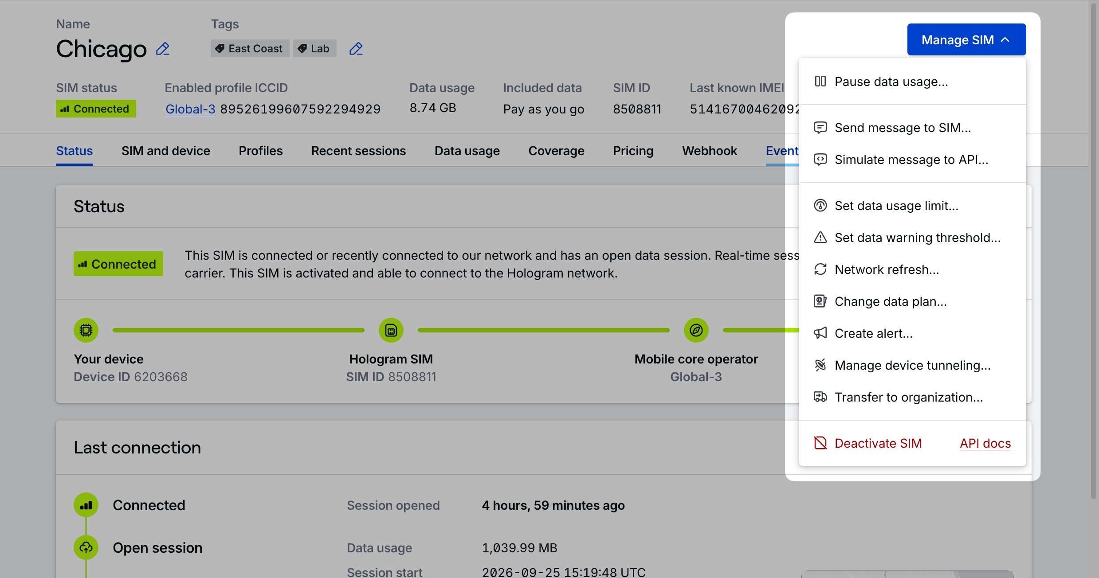Click the pencil icon next to Chicago name
The image size is (1099, 578).
click(163, 49)
